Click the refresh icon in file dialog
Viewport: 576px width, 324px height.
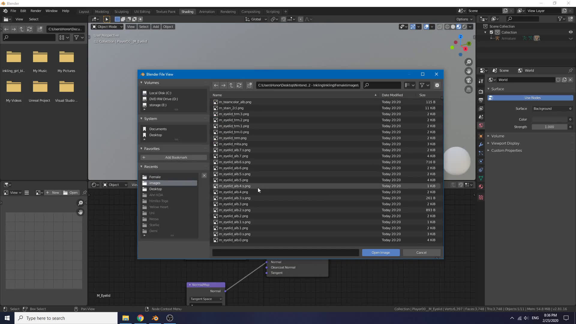coord(239,85)
